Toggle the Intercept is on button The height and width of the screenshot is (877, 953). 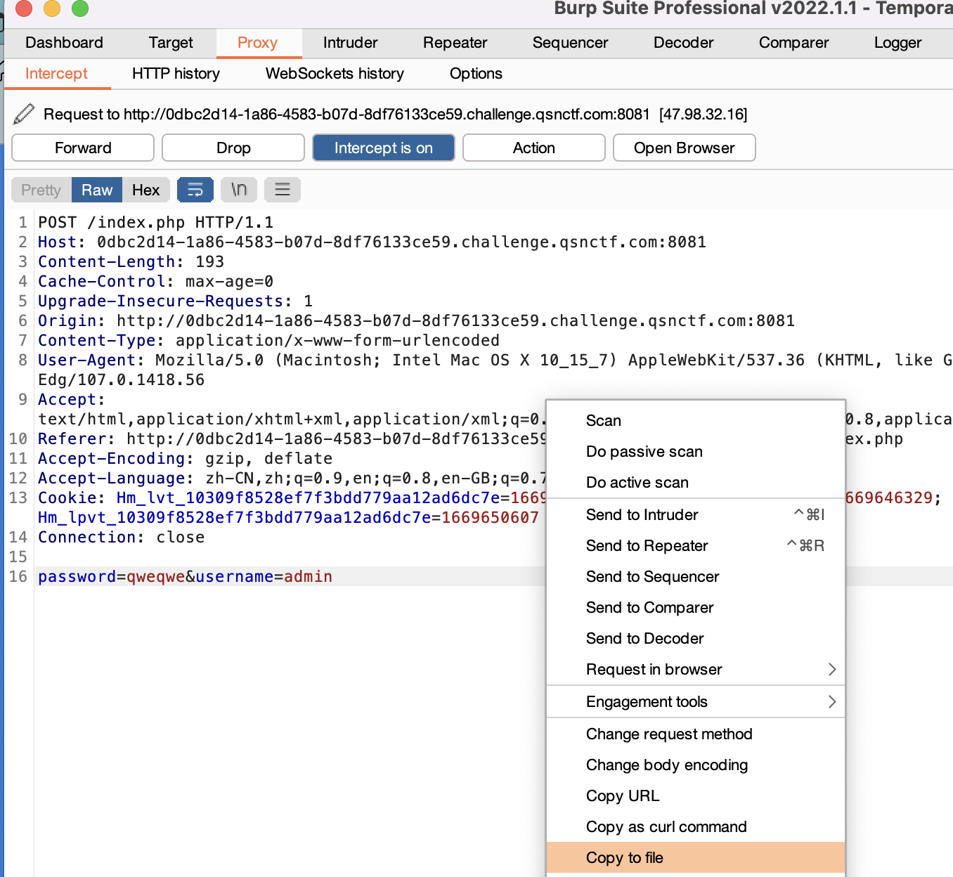pyautogui.click(x=384, y=148)
